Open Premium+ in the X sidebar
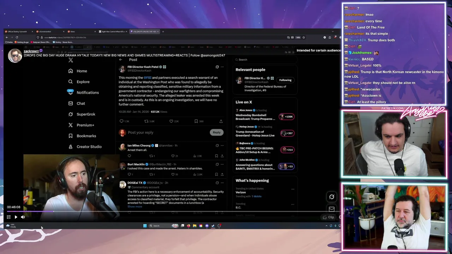Viewport: 452px width, 254px height. coord(81,125)
